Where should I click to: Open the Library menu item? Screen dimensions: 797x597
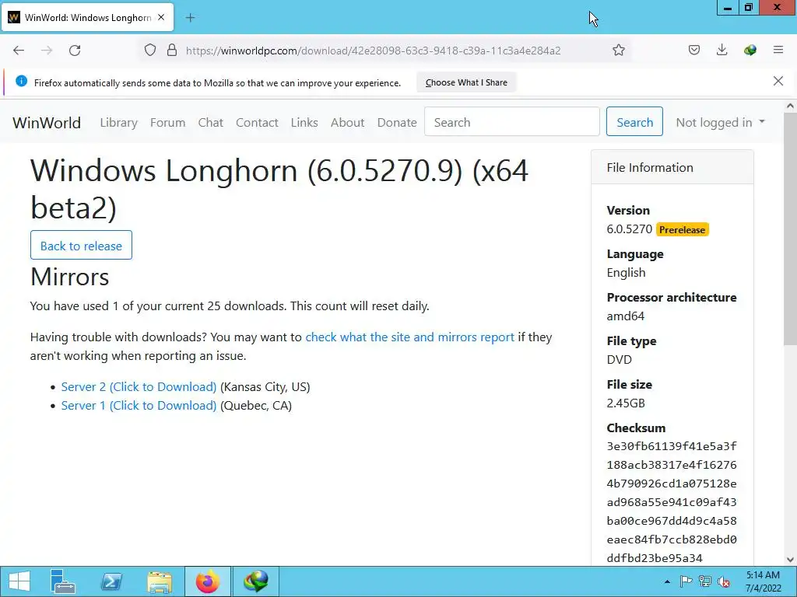[x=118, y=122]
